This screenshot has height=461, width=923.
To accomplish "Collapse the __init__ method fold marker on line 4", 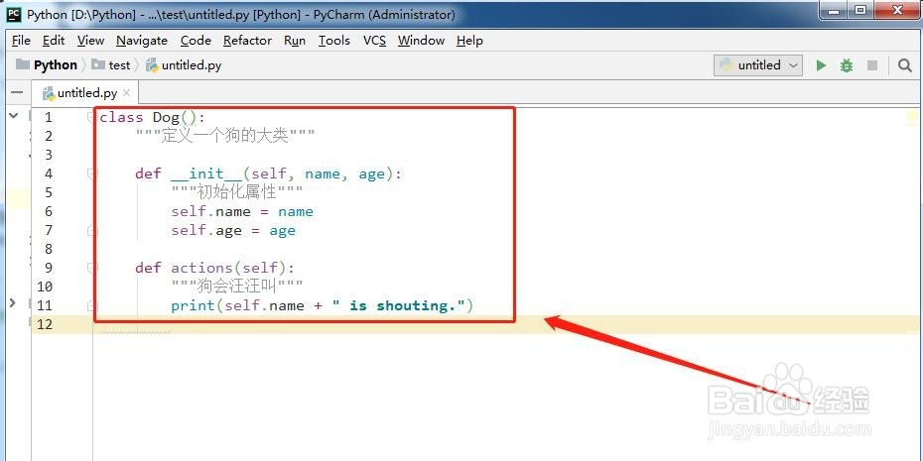I will [91, 173].
